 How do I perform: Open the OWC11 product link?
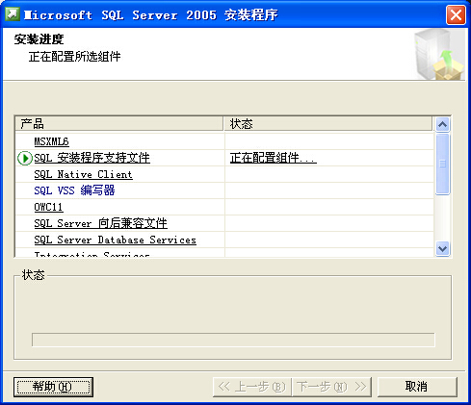pos(48,207)
